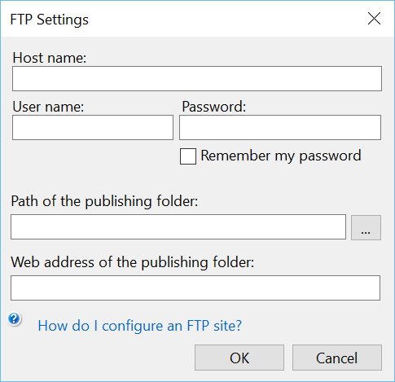The height and width of the screenshot is (382, 395).
Task: Focus the Host name text field
Action: tap(197, 78)
